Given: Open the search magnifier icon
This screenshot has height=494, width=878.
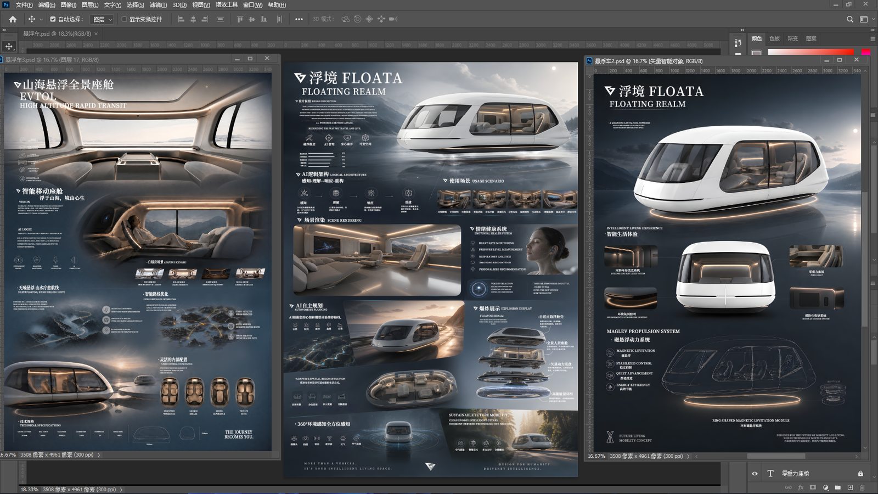Looking at the screenshot, I should coord(850,19).
